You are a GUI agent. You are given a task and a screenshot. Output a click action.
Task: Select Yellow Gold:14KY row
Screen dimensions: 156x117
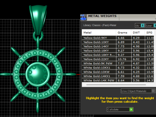point(118,46)
